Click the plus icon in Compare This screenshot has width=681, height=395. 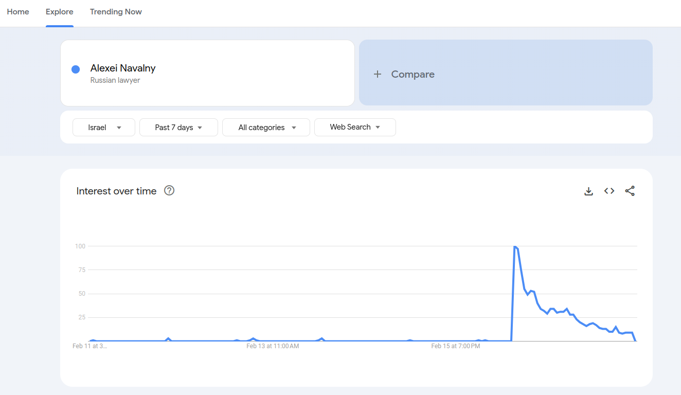[x=378, y=74]
